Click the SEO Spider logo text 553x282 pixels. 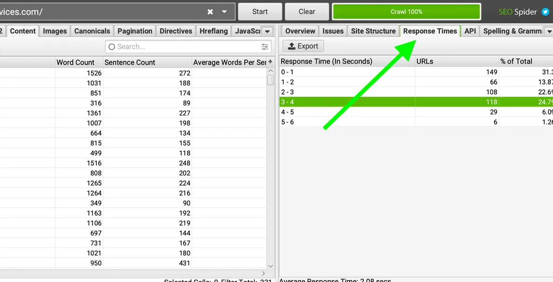click(x=518, y=12)
